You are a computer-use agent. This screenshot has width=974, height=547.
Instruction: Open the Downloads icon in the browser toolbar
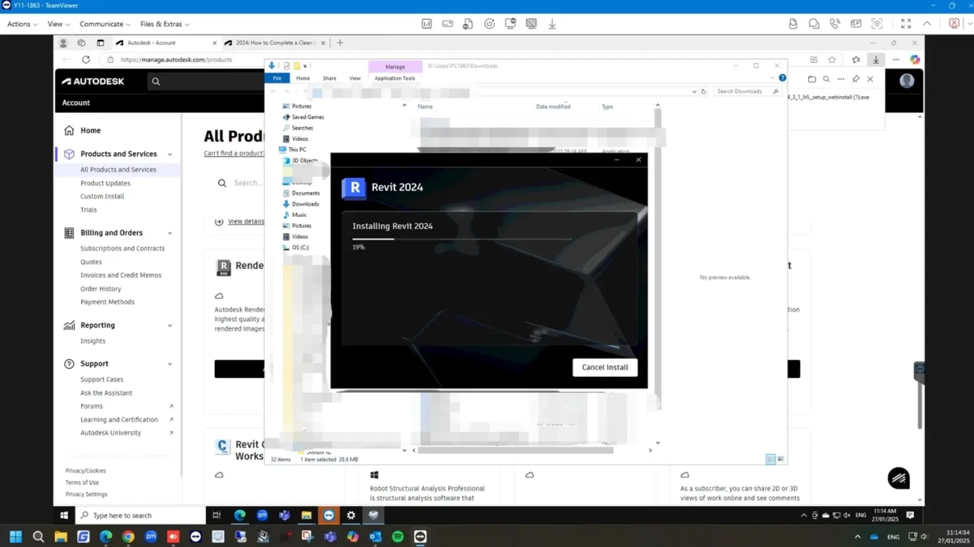[x=875, y=60]
